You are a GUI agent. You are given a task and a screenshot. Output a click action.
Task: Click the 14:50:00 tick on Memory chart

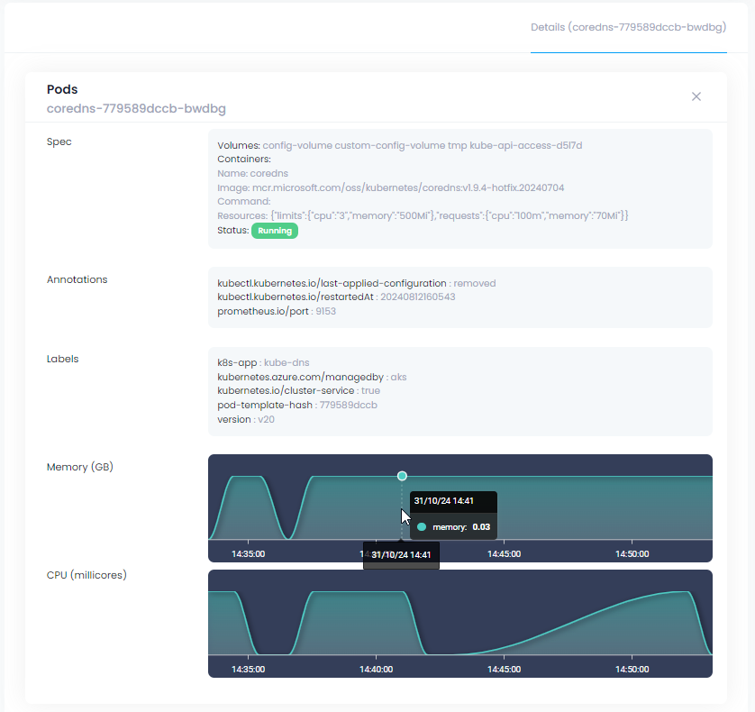pyautogui.click(x=632, y=554)
